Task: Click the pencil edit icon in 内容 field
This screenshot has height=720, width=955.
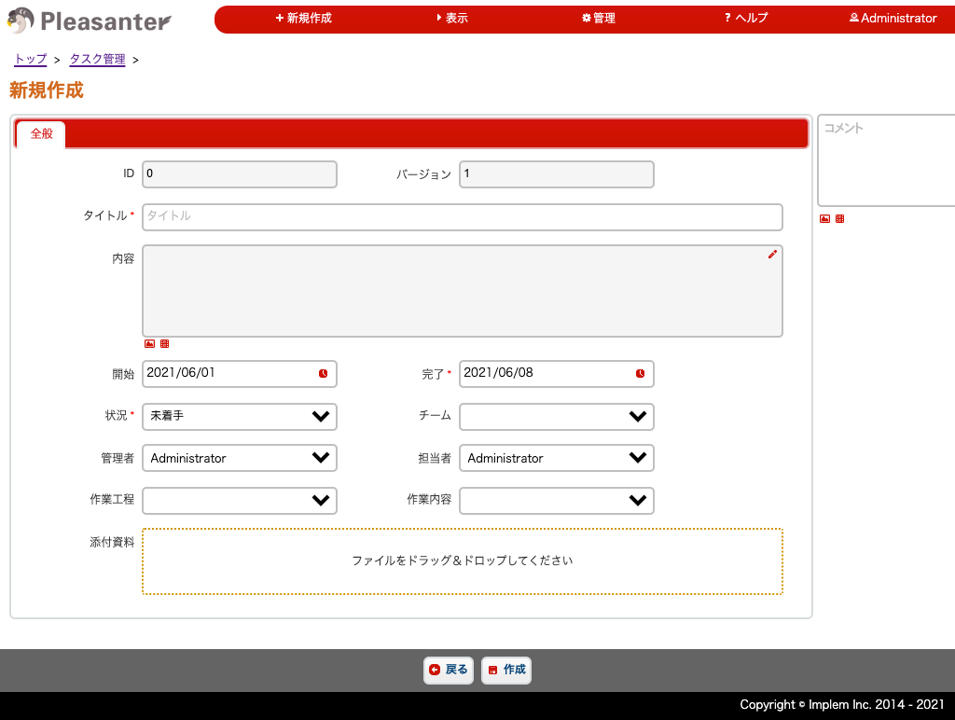Action: (772, 254)
